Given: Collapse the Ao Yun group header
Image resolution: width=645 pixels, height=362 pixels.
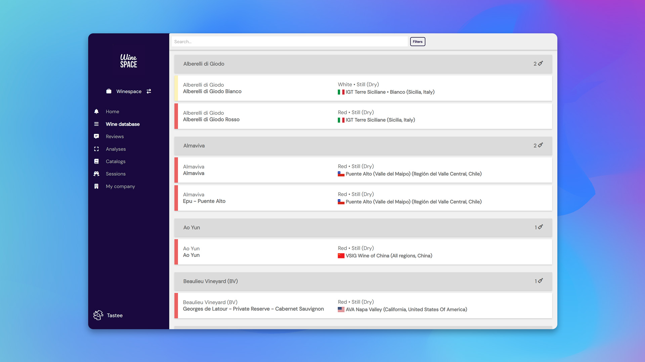Looking at the screenshot, I should pyautogui.click(x=363, y=227).
